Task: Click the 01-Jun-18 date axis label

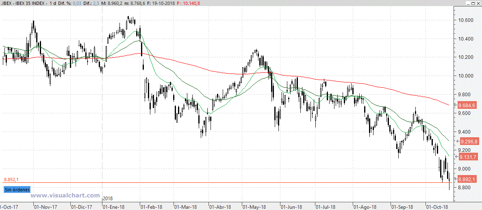Action: (292, 207)
